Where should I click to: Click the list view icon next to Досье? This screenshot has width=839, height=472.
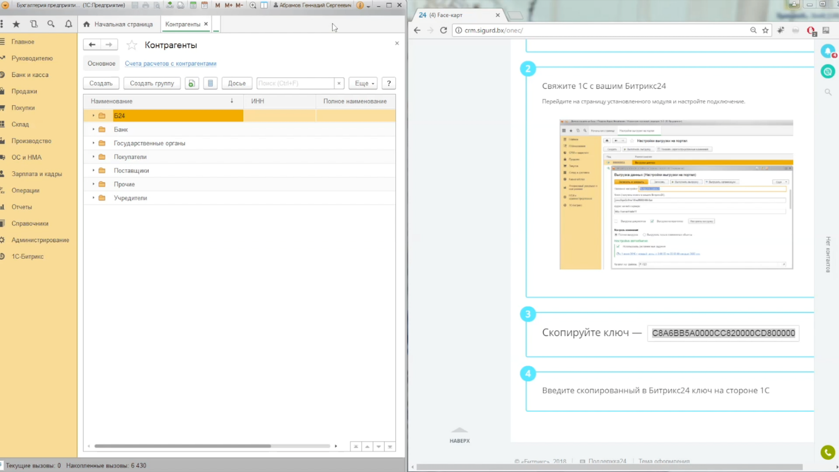tap(210, 83)
